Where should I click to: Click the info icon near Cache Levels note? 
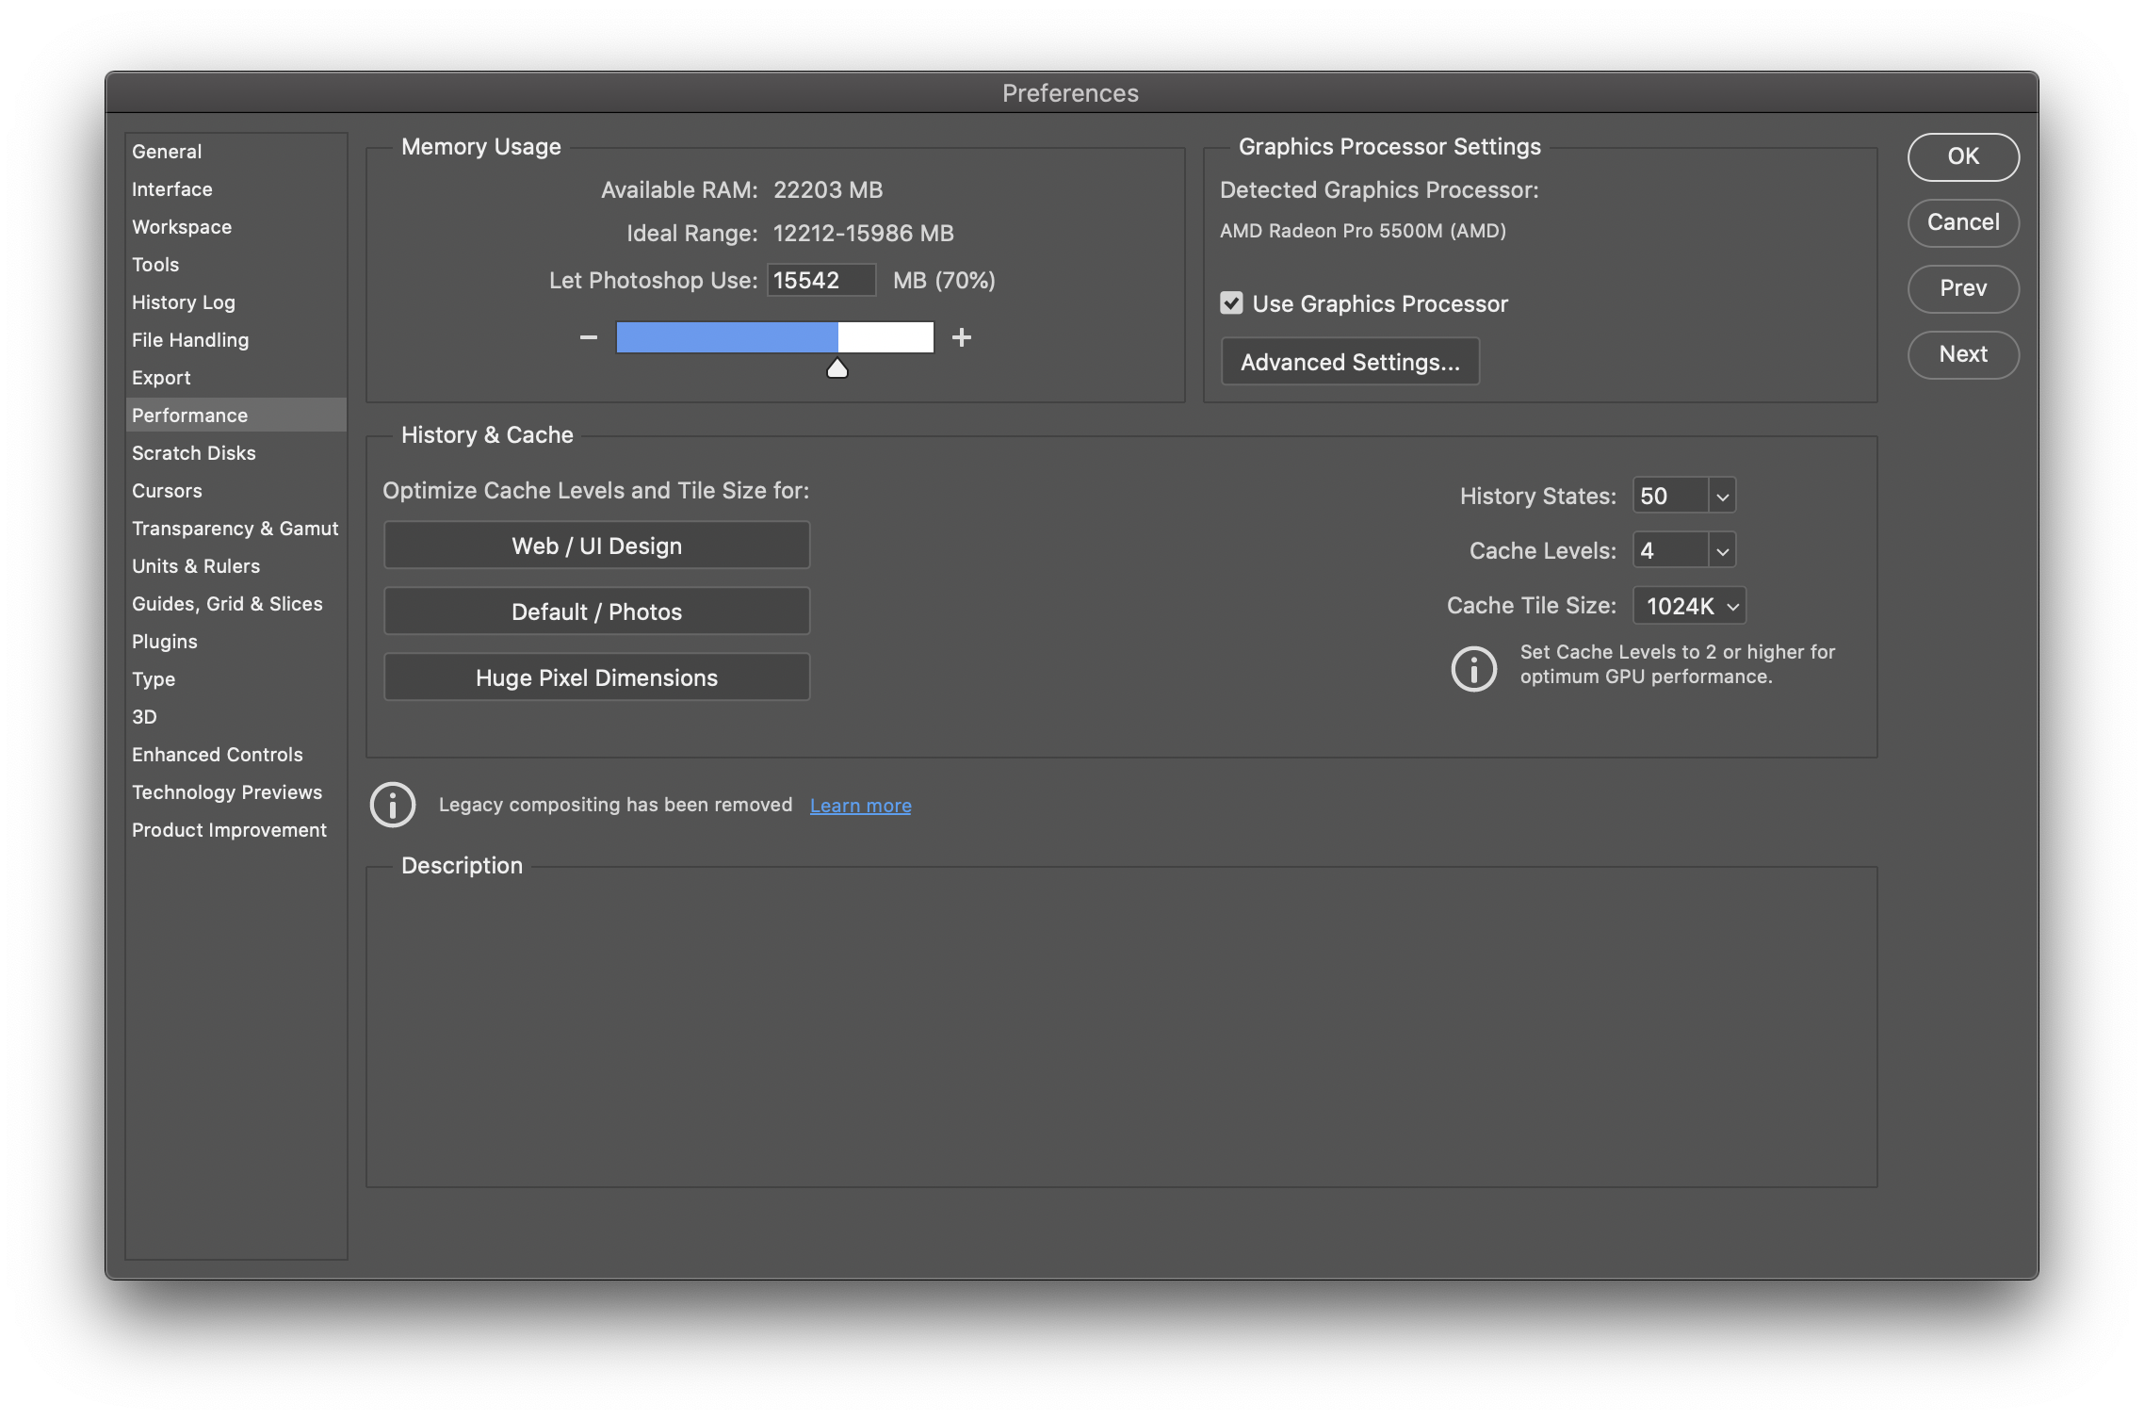pyautogui.click(x=1474, y=669)
